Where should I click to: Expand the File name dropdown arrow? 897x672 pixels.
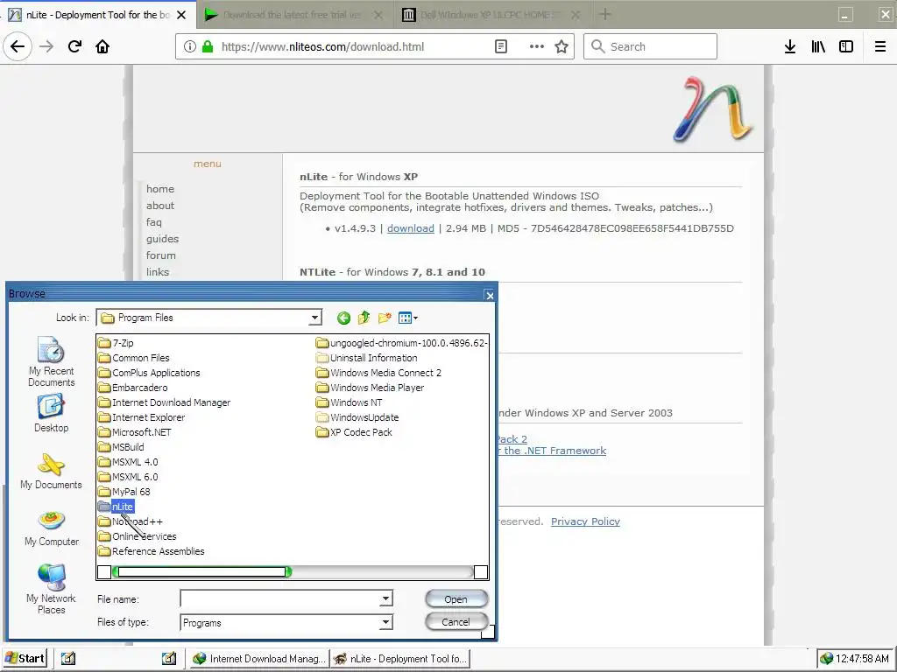click(x=386, y=598)
